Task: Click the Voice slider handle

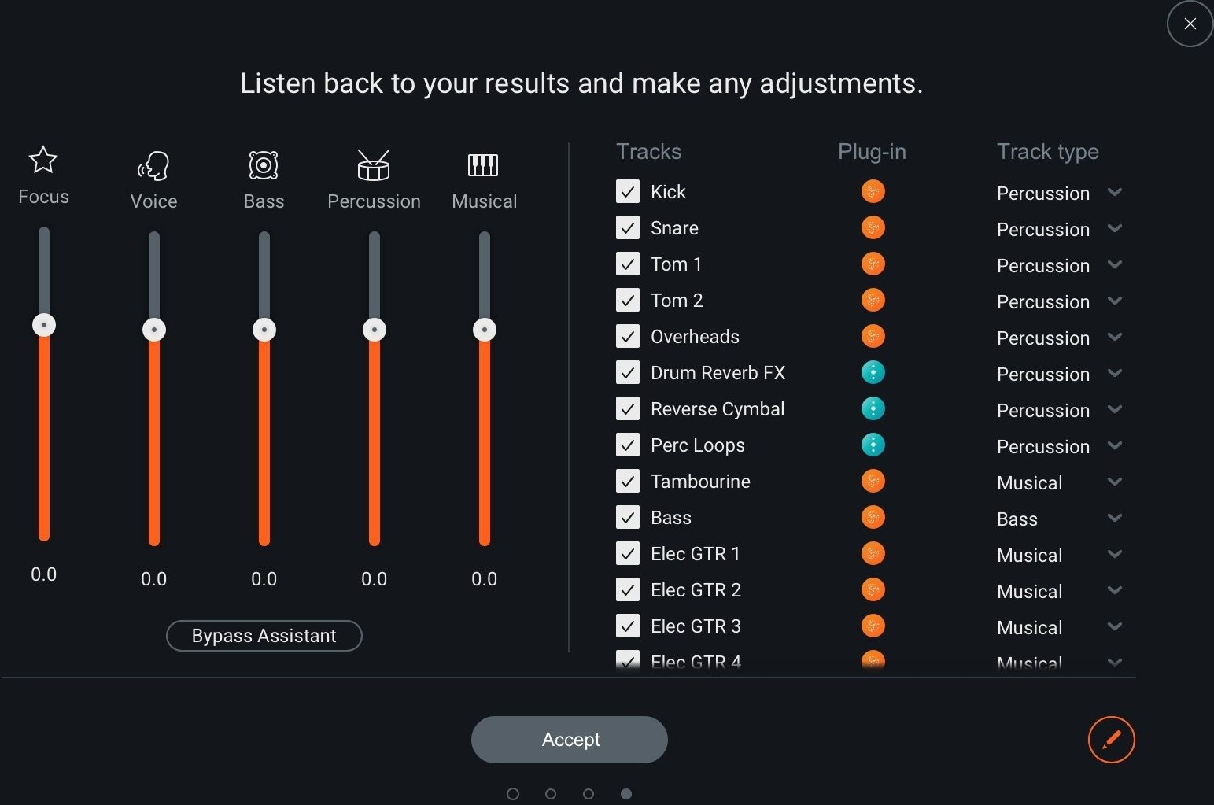Action: pos(154,330)
